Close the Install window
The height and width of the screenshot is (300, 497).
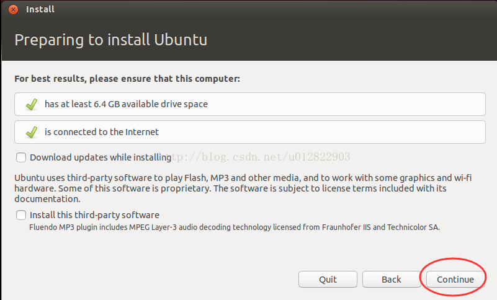[x=13, y=10]
